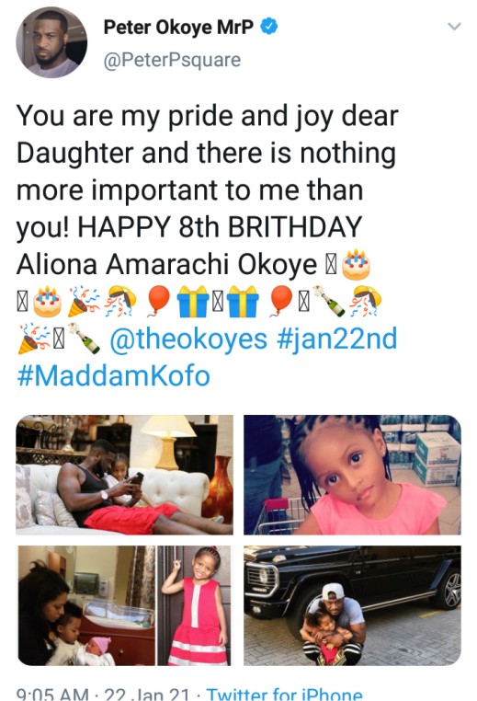Follow the #jan22nd hashtag
The height and width of the screenshot is (701, 477).
click(336, 339)
